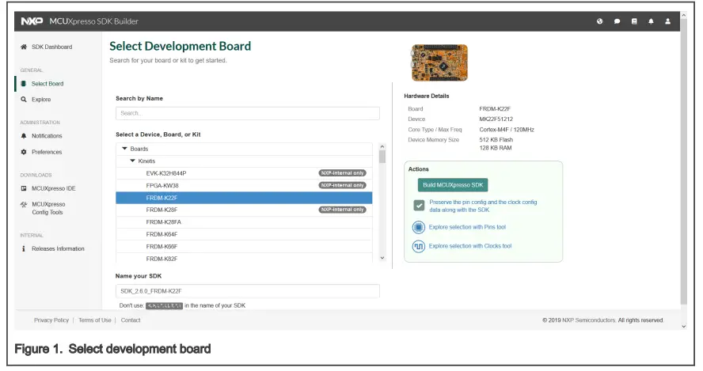
Task: Open Preferences sidebar item
Action: coord(47,152)
